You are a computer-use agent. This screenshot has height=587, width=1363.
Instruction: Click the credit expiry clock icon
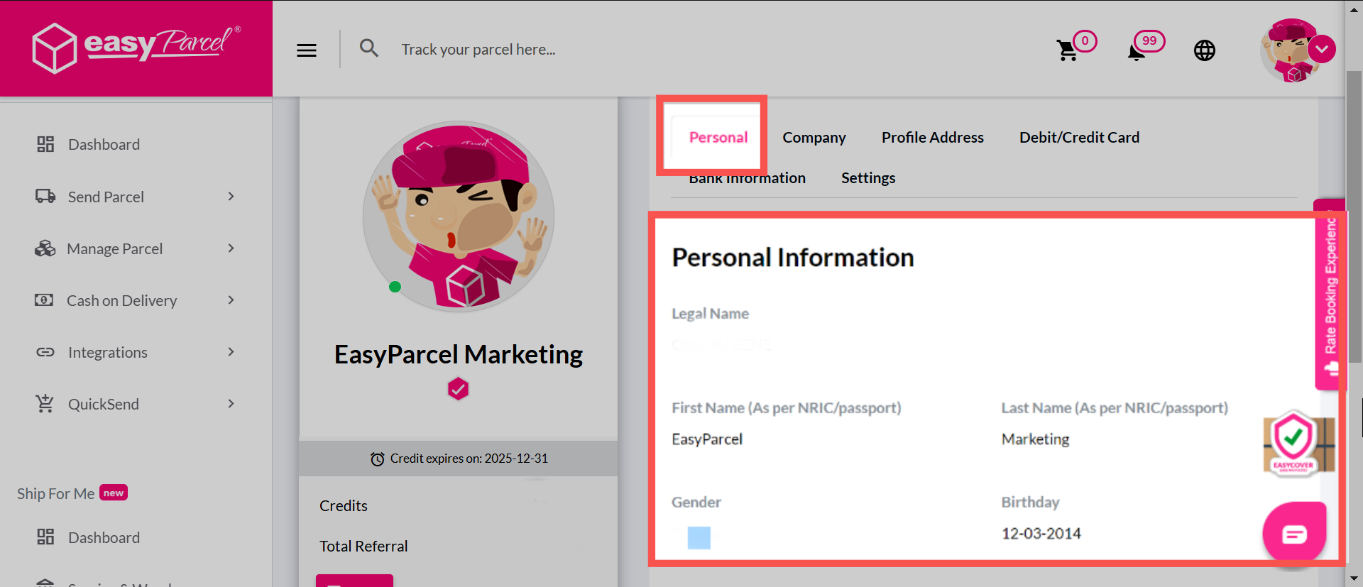377,459
